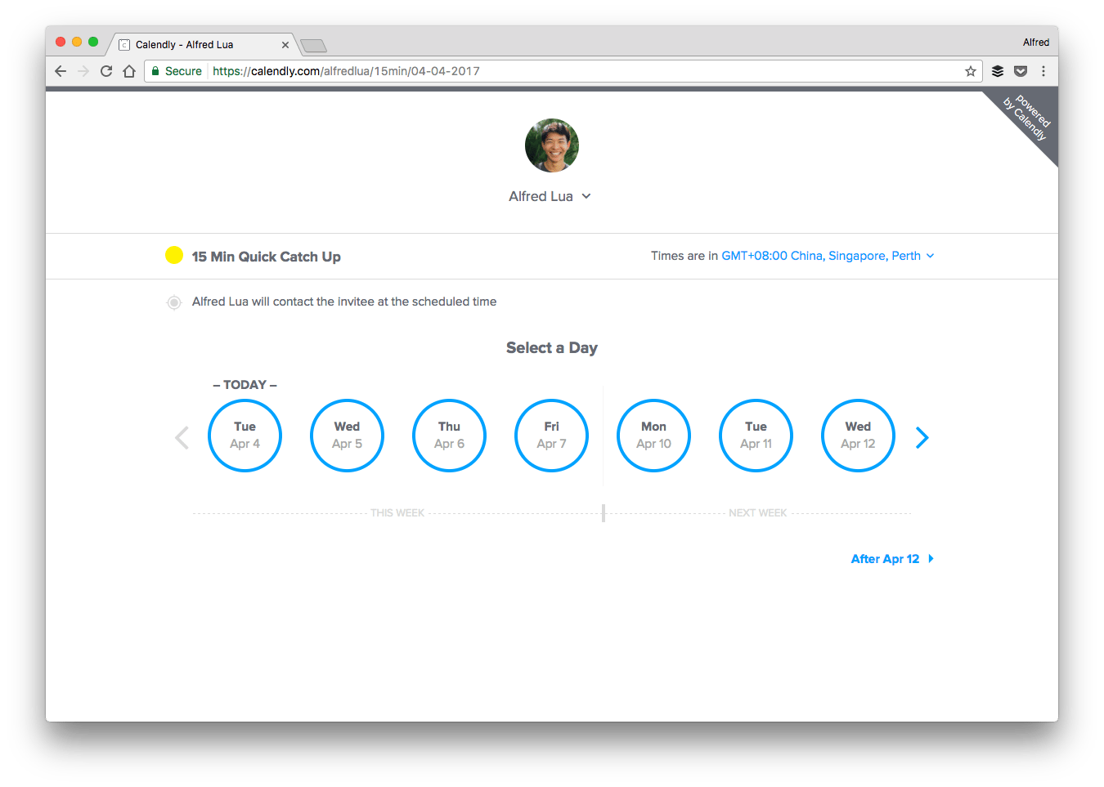Click the browser forward arrow
1104x787 pixels.
[x=83, y=71]
